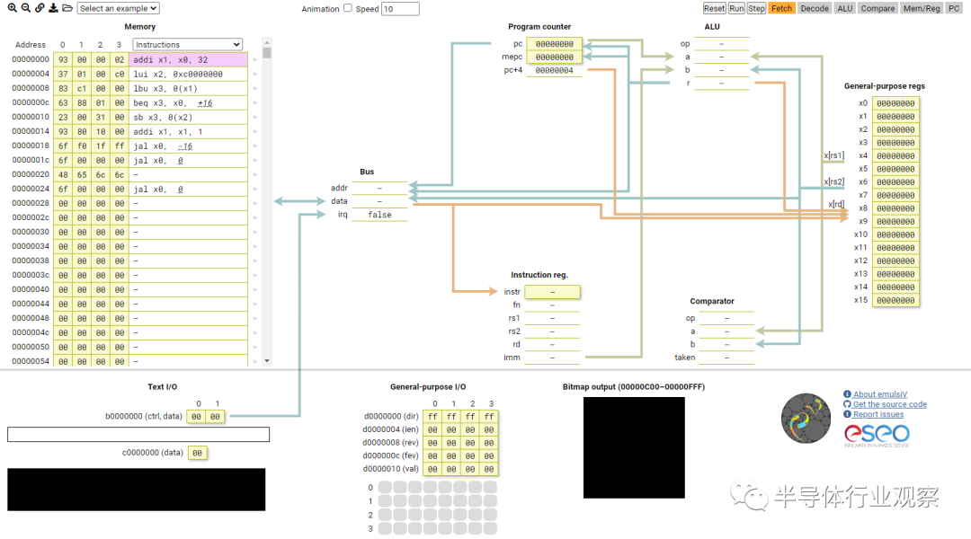The image size is (971, 539).
Task: Open the Report issues link
Action: click(878, 415)
